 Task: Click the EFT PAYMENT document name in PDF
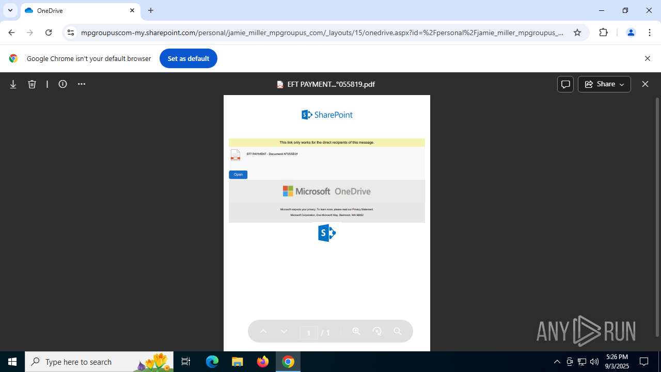point(272,154)
